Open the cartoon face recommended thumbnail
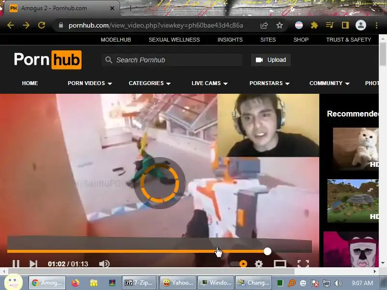This screenshot has height=290, width=387. tap(351, 249)
